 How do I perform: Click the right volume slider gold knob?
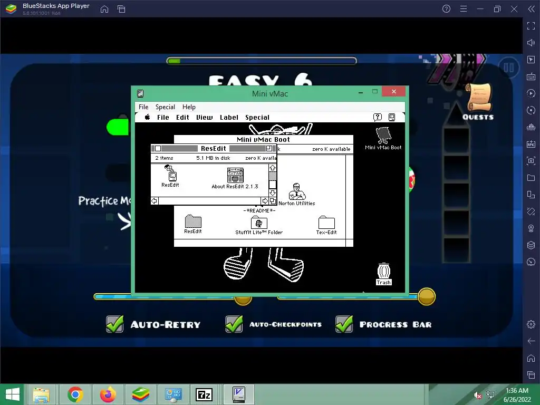tap(427, 296)
